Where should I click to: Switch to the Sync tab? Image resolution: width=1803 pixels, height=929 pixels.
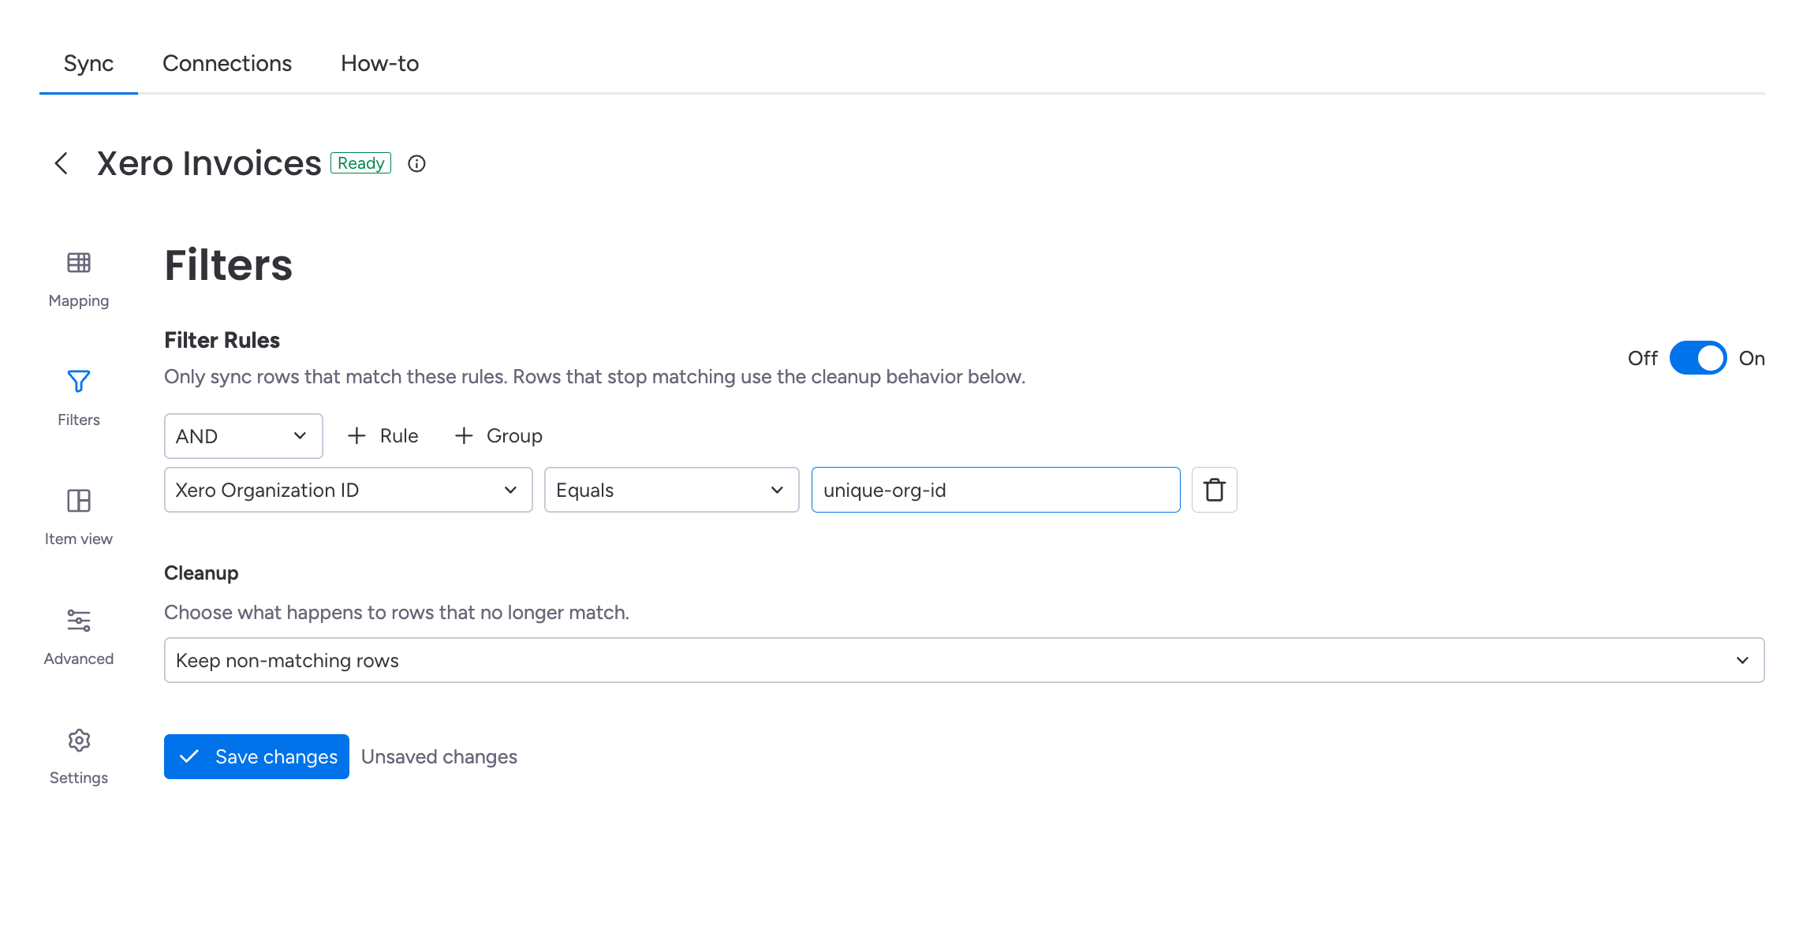(x=88, y=63)
